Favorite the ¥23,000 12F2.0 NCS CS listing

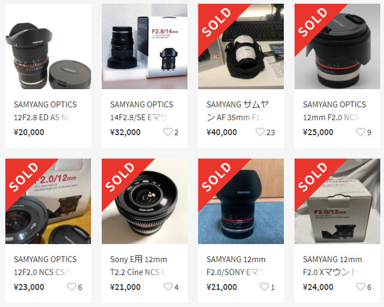71,287
